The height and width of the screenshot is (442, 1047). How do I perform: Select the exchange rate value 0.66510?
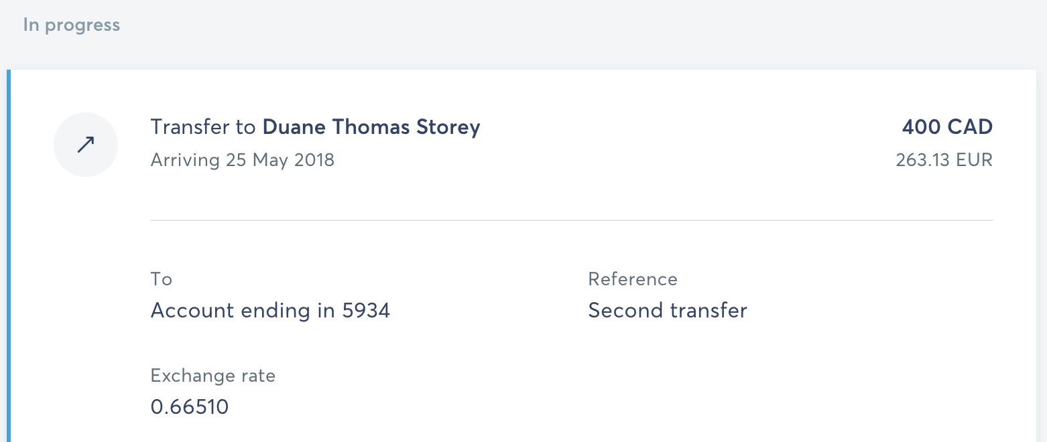190,407
